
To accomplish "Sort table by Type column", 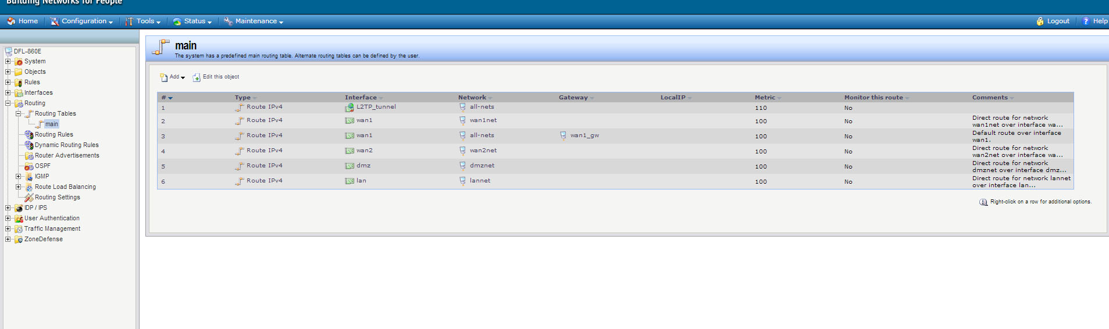I will pyautogui.click(x=245, y=98).
